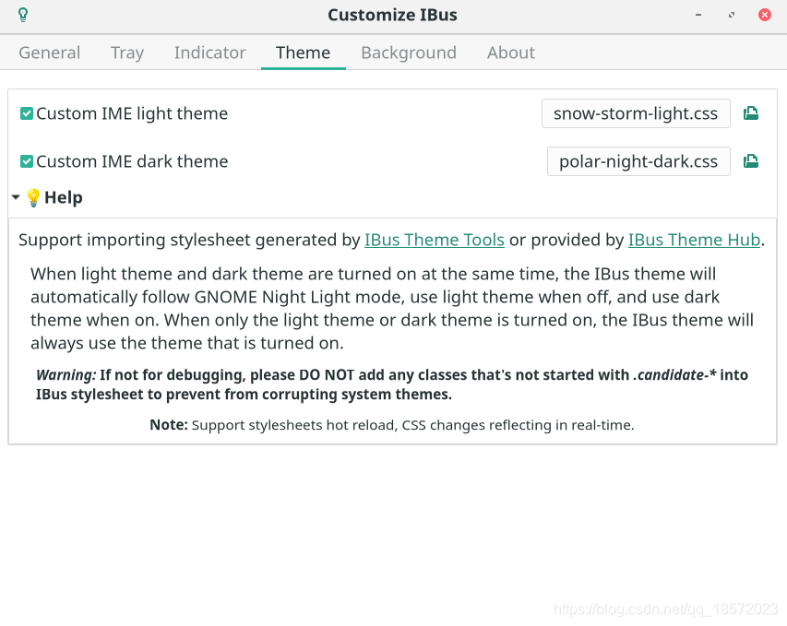Image resolution: width=787 pixels, height=626 pixels.
Task: Switch to the Background tab
Action: (409, 53)
